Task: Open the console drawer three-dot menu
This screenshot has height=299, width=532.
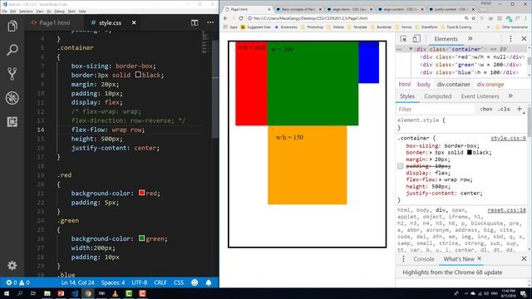Action: click(403, 258)
